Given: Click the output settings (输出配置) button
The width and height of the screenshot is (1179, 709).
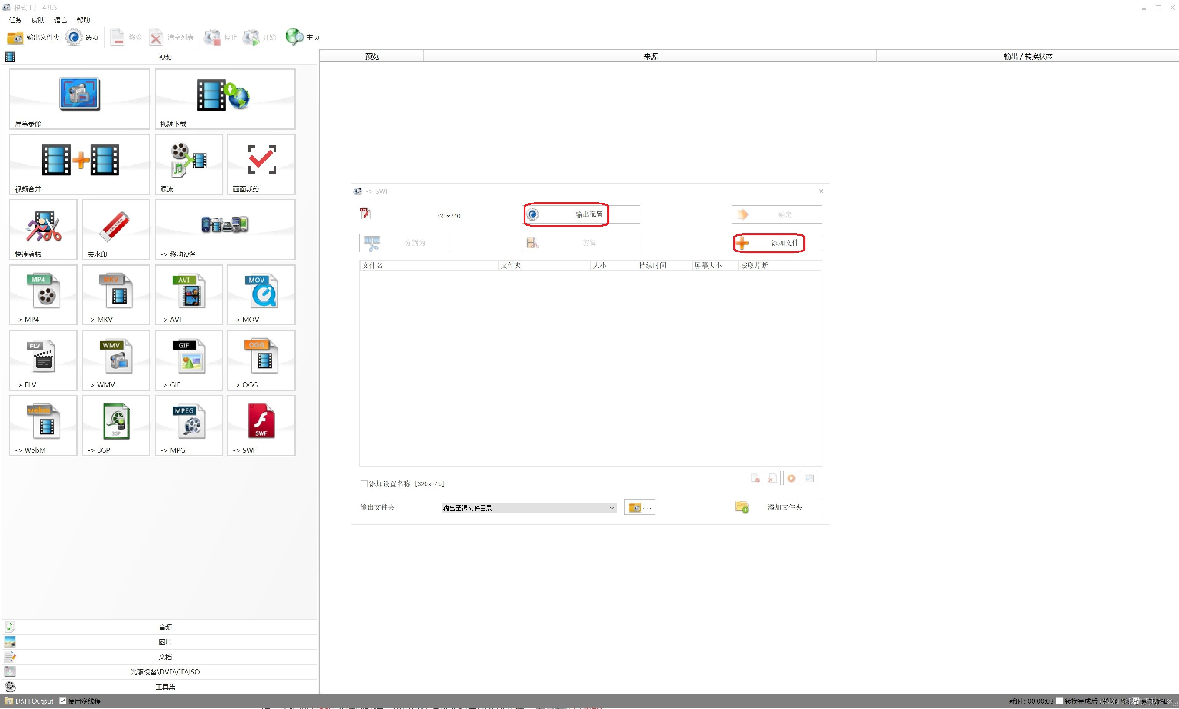Looking at the screenshot, I should click(x=581, y=214).
